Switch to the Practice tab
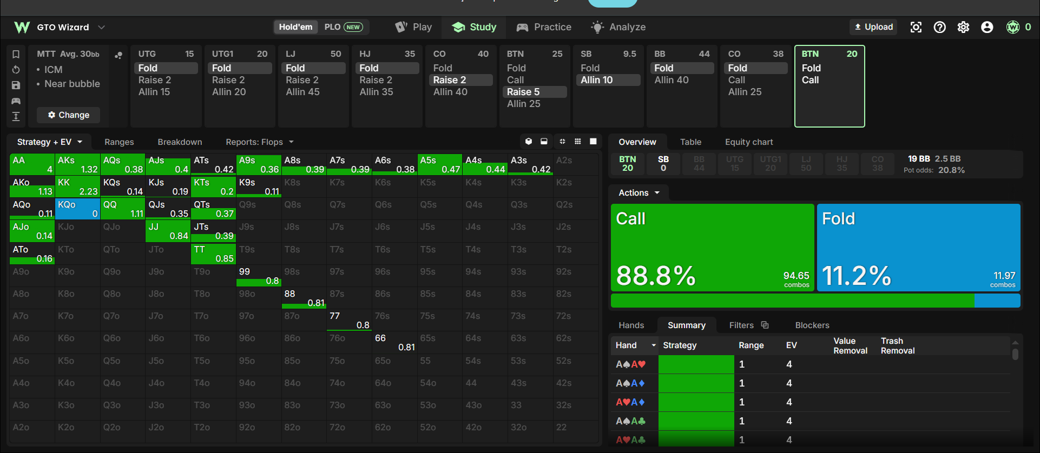 (544, 27)
